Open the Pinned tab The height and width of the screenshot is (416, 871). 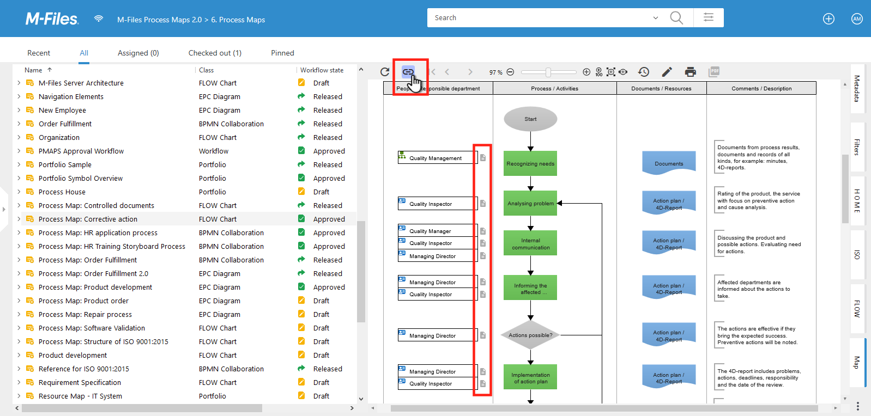point(282,53)
